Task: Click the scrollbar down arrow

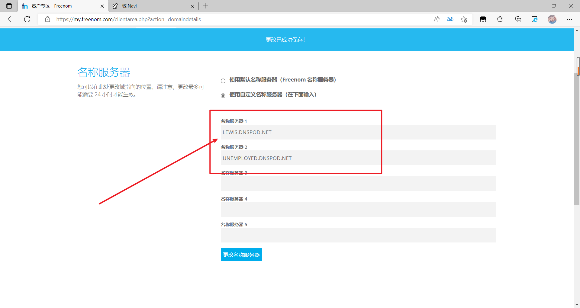Action: click(577, 305)
